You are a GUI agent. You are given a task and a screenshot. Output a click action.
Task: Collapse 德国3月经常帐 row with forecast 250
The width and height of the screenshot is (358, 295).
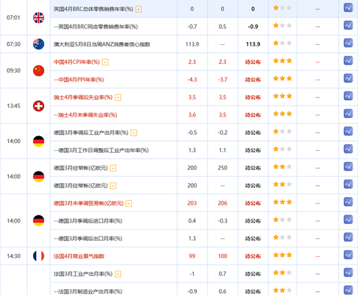point(113,169)
